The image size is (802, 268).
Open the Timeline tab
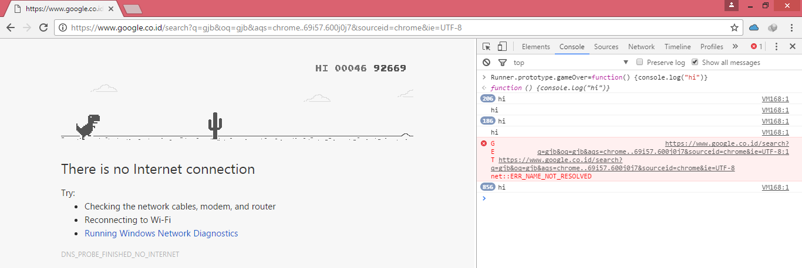(x=678, y=47)
